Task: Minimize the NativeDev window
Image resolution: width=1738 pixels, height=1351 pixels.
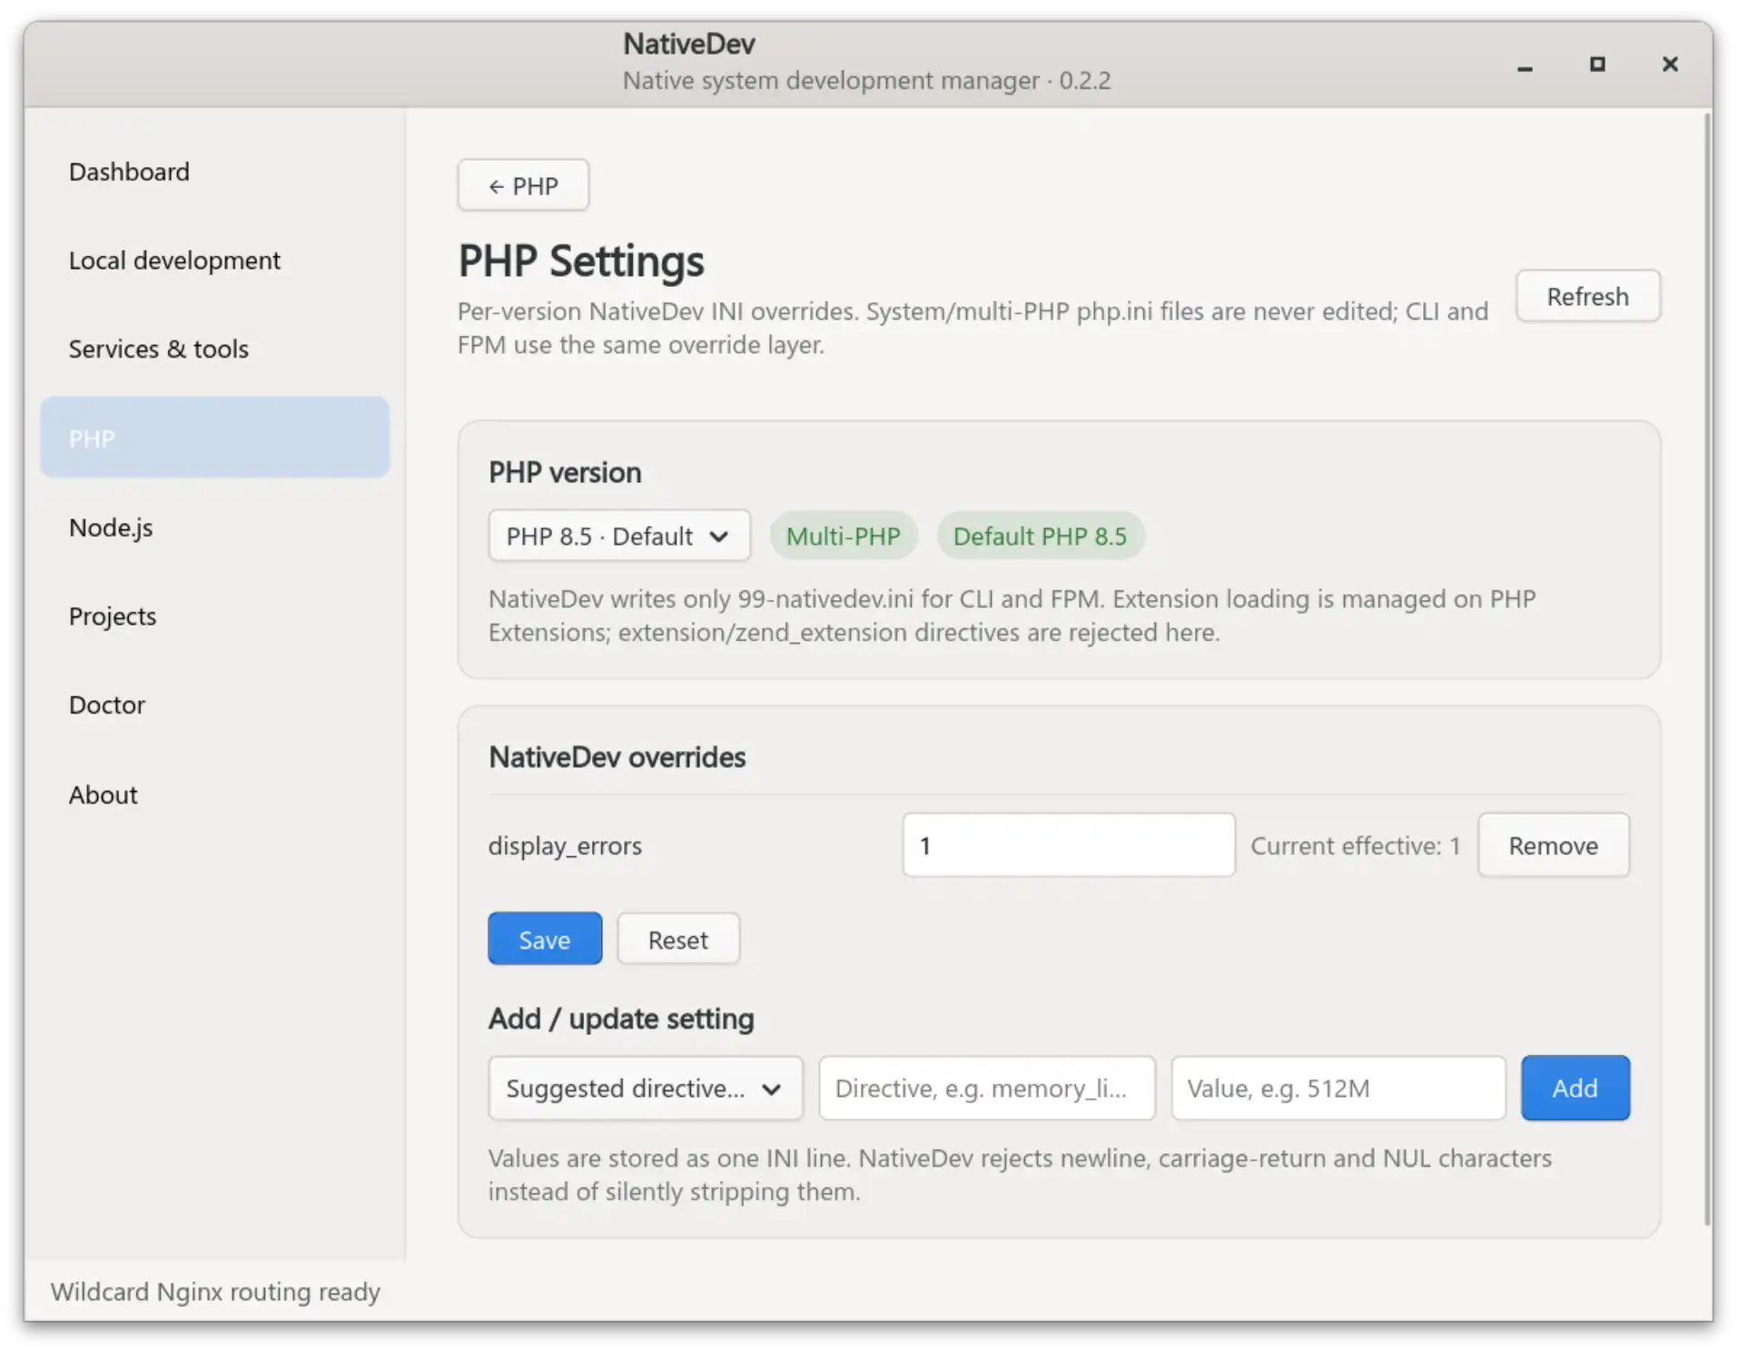Action: coord(1525,64)
